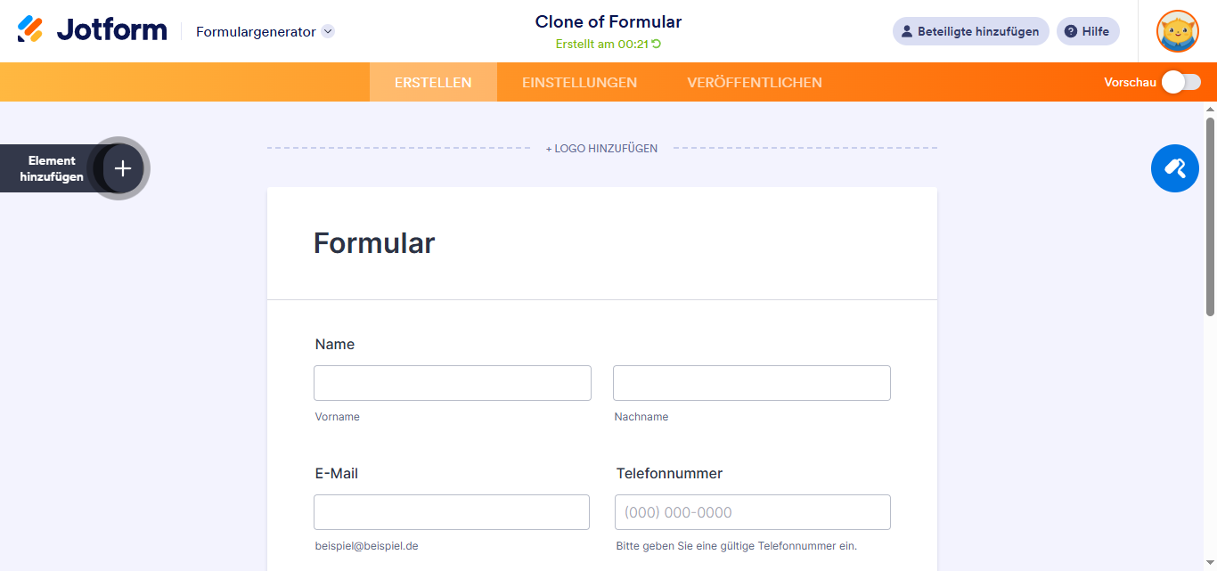This screenshot has width=1217, height=571.
Task: Click the Vorname input field
Action: (x=452, y=383)
